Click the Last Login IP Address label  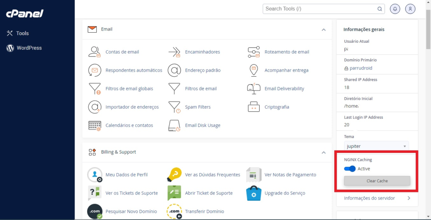click(x=363, y=117)
